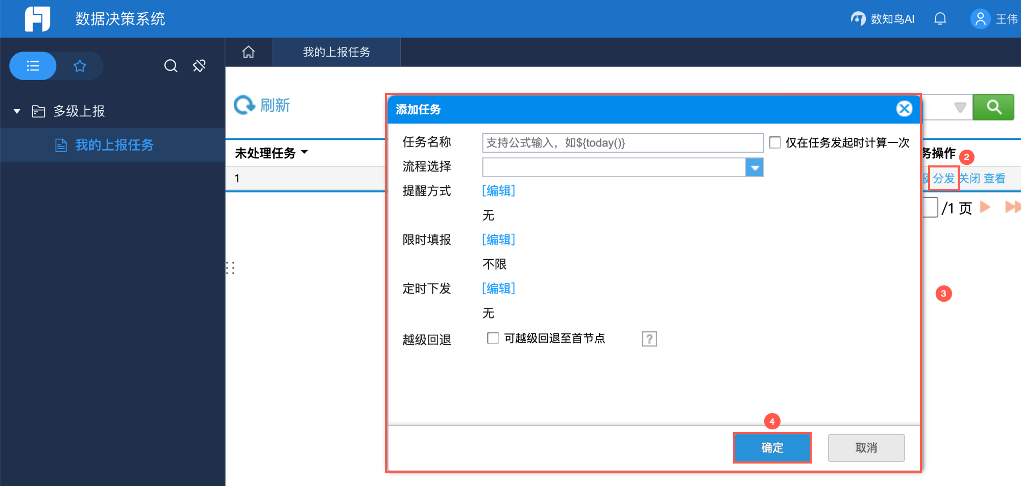1021x486 pixels.
Task: Show favorites with the star icon
Action: [80, 66]
